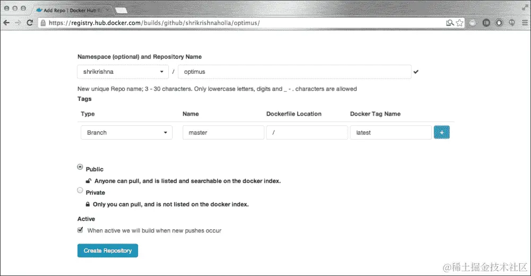Click the Public label text
531x276 pixels.
(95, 169)
